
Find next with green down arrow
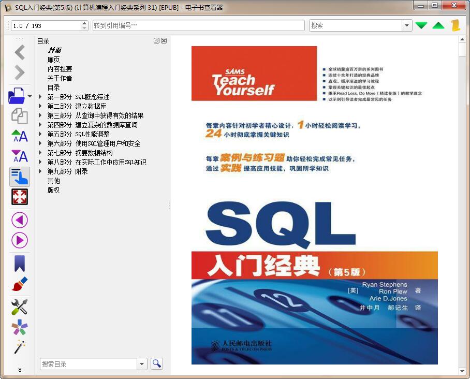coord(421,25)
